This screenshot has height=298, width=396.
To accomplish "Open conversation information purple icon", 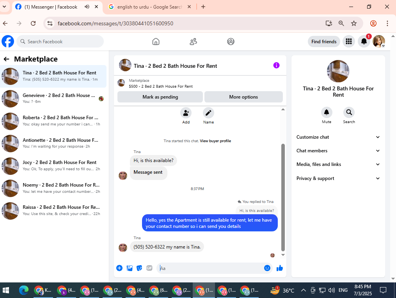I will pos(276,65).
